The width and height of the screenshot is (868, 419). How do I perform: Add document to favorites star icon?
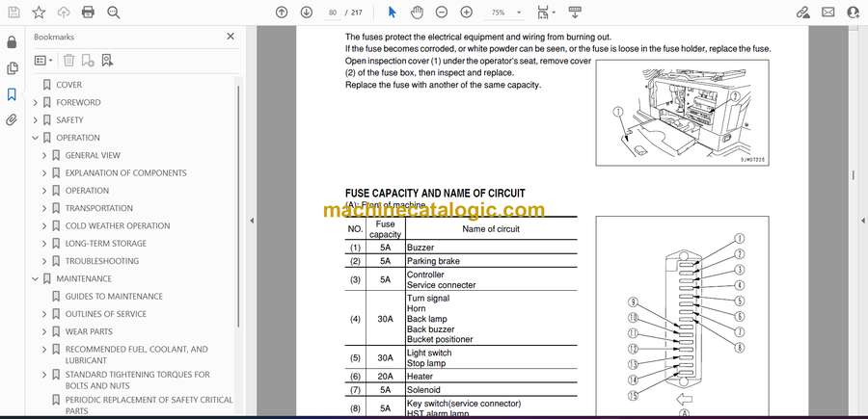[x=39, y=13]
